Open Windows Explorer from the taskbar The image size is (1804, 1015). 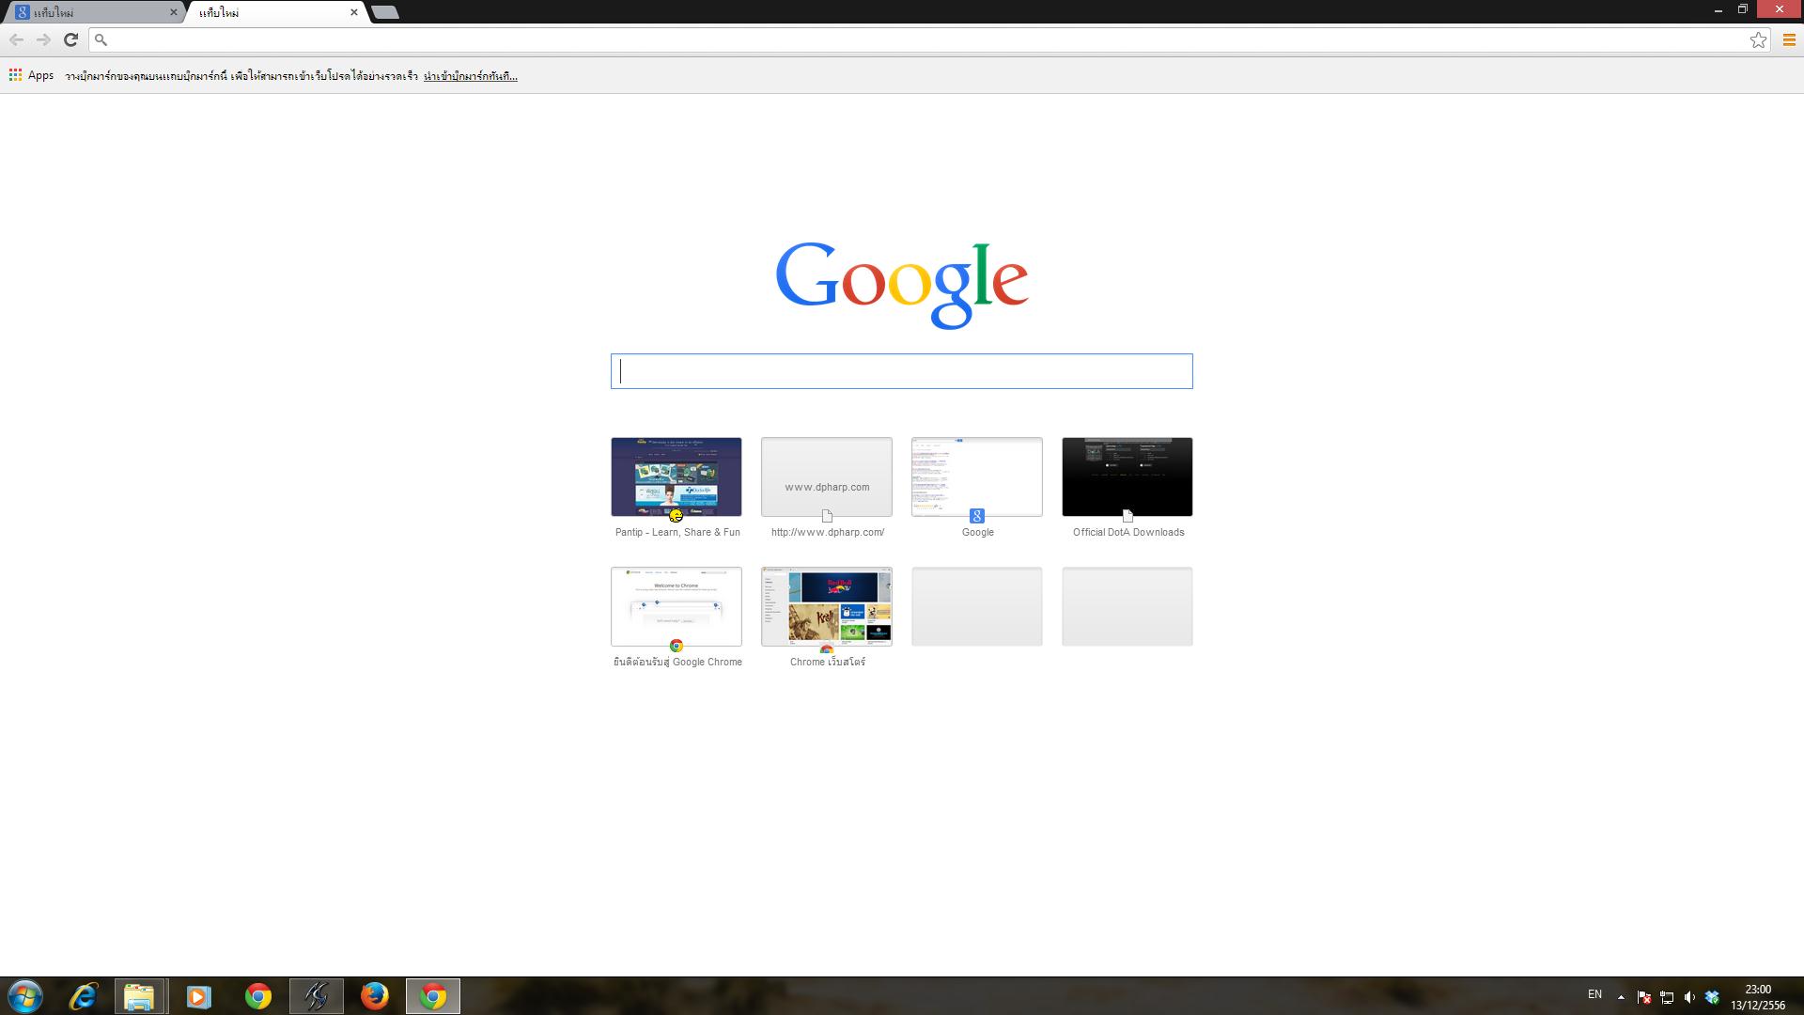click(x=140, y=996)
